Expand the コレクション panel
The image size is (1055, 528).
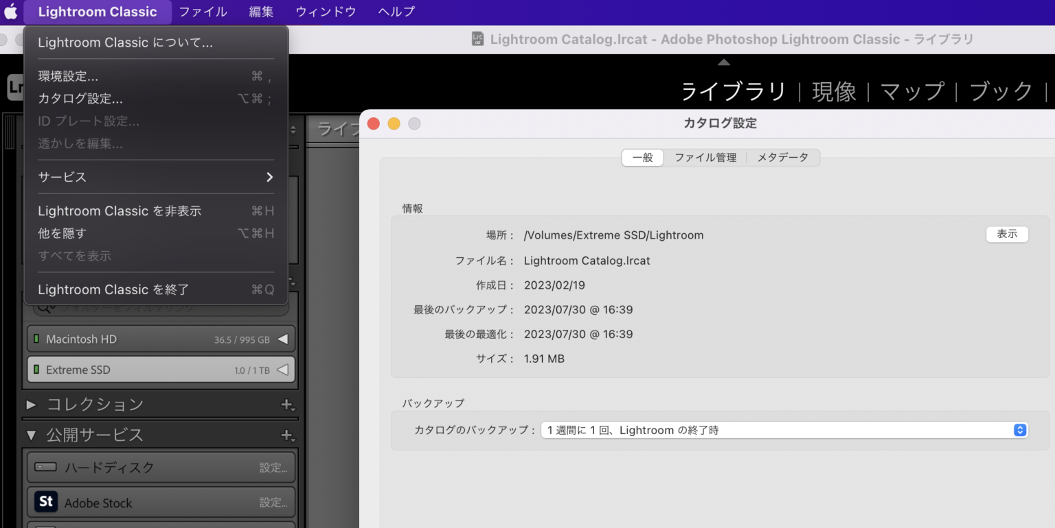pyautogui.click(x=32, y=405)
